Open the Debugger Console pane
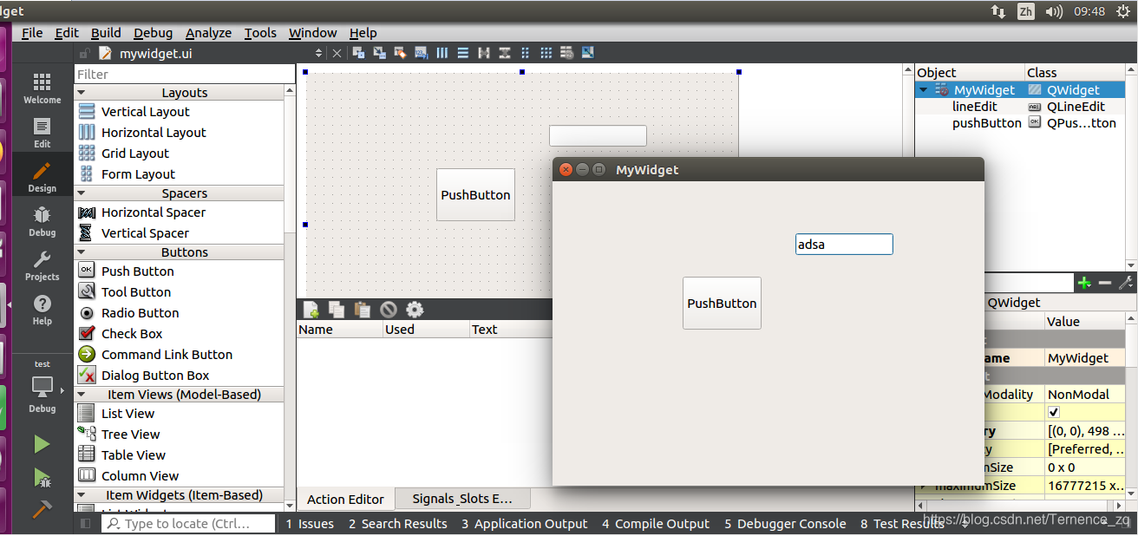Screen dimensions: 1138x536 click(x=785, y=524)
